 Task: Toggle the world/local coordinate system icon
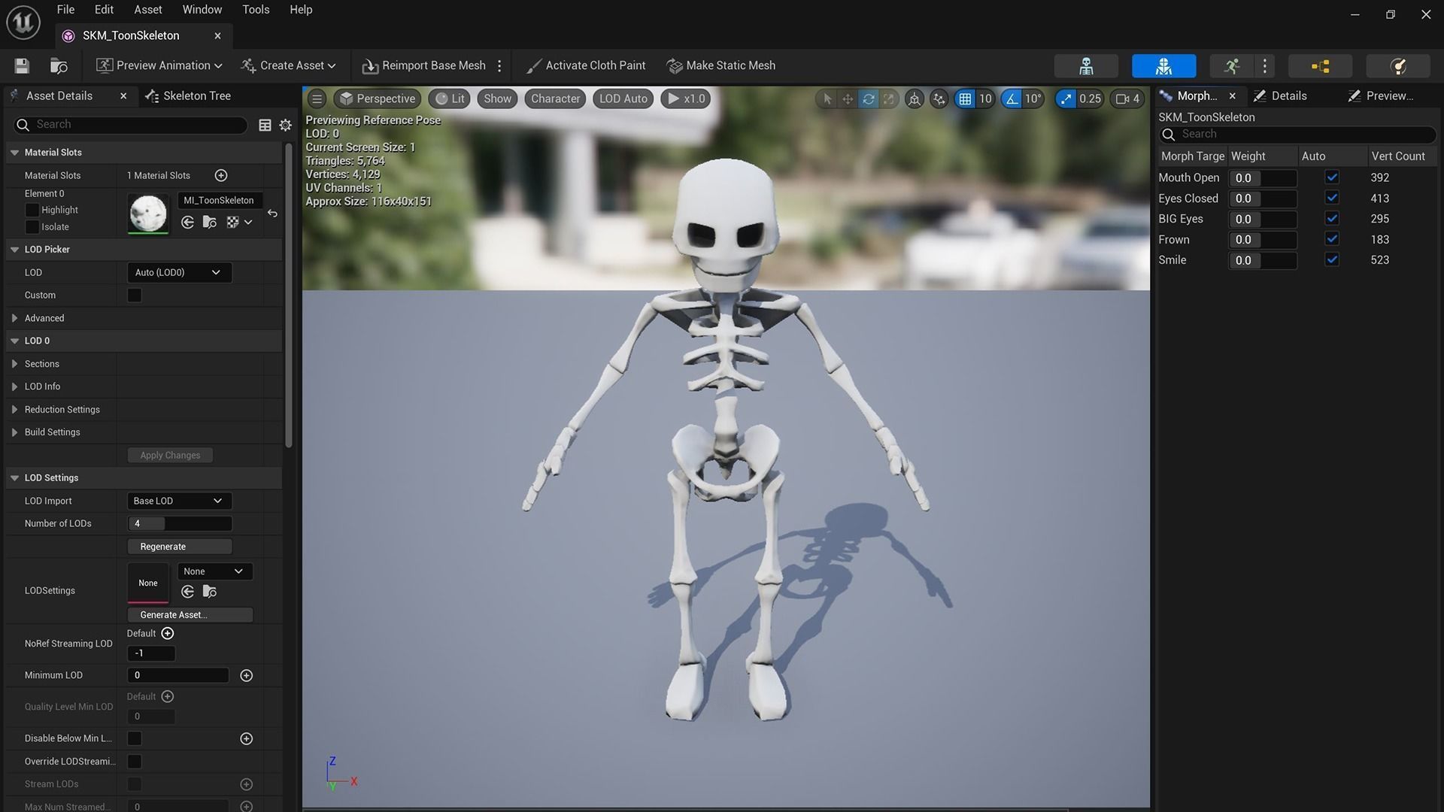coord(915,98)
